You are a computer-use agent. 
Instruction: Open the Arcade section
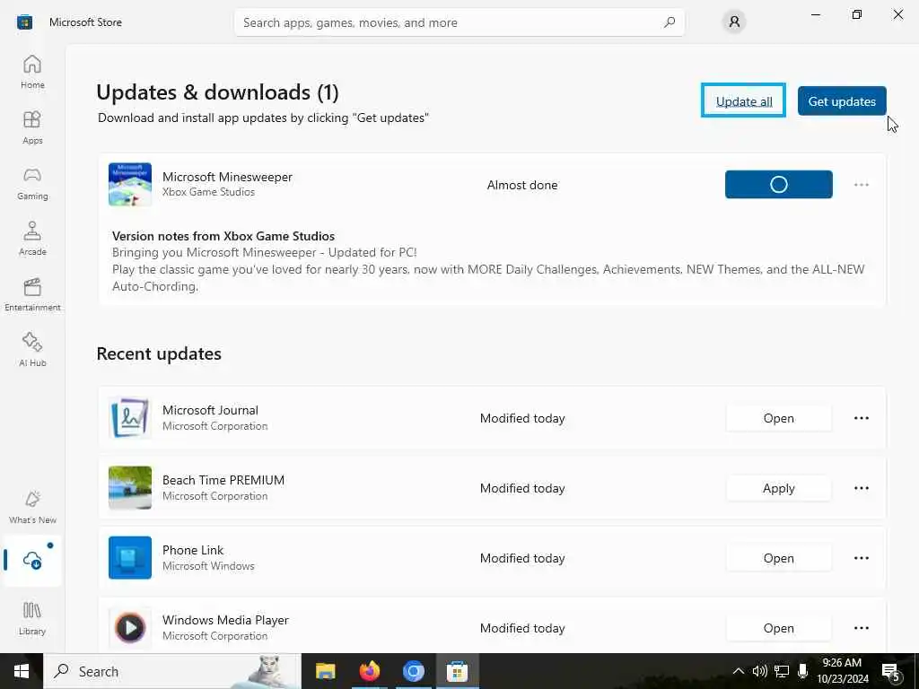32,239
